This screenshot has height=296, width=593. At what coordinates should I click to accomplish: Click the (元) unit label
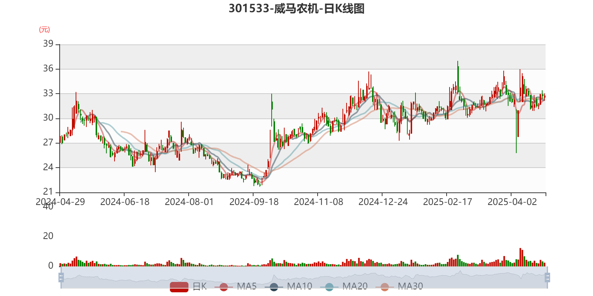tap(44, 30)
